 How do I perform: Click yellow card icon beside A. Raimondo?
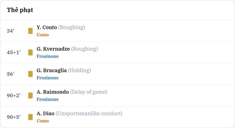31,95
